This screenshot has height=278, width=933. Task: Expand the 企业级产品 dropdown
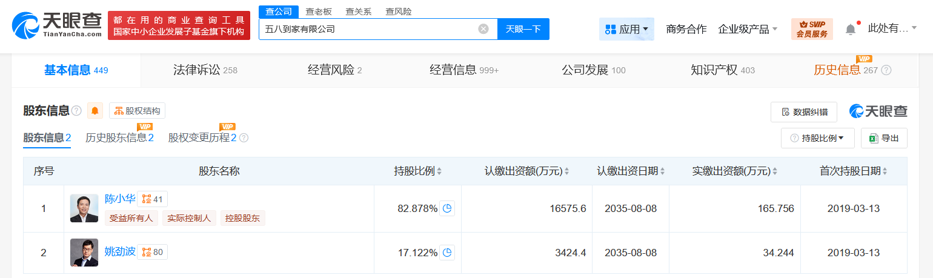point(748,29)
